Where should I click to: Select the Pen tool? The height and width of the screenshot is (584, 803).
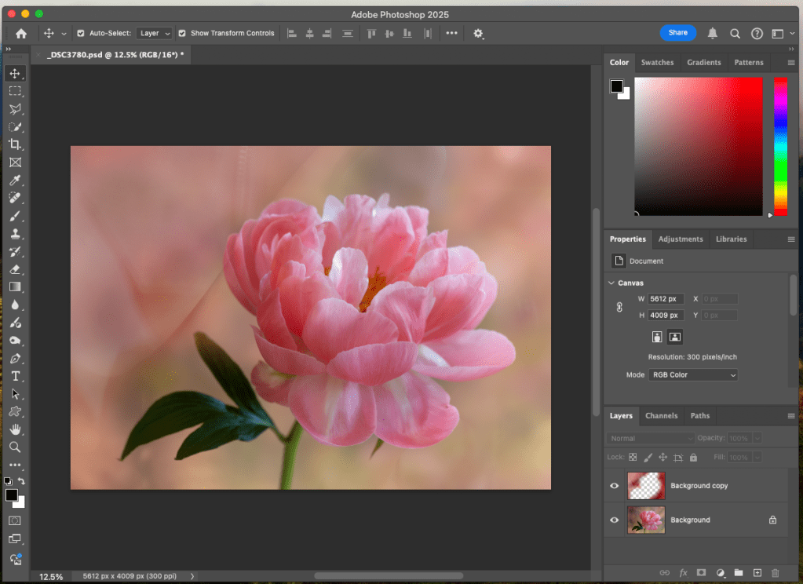click(15, 358)
